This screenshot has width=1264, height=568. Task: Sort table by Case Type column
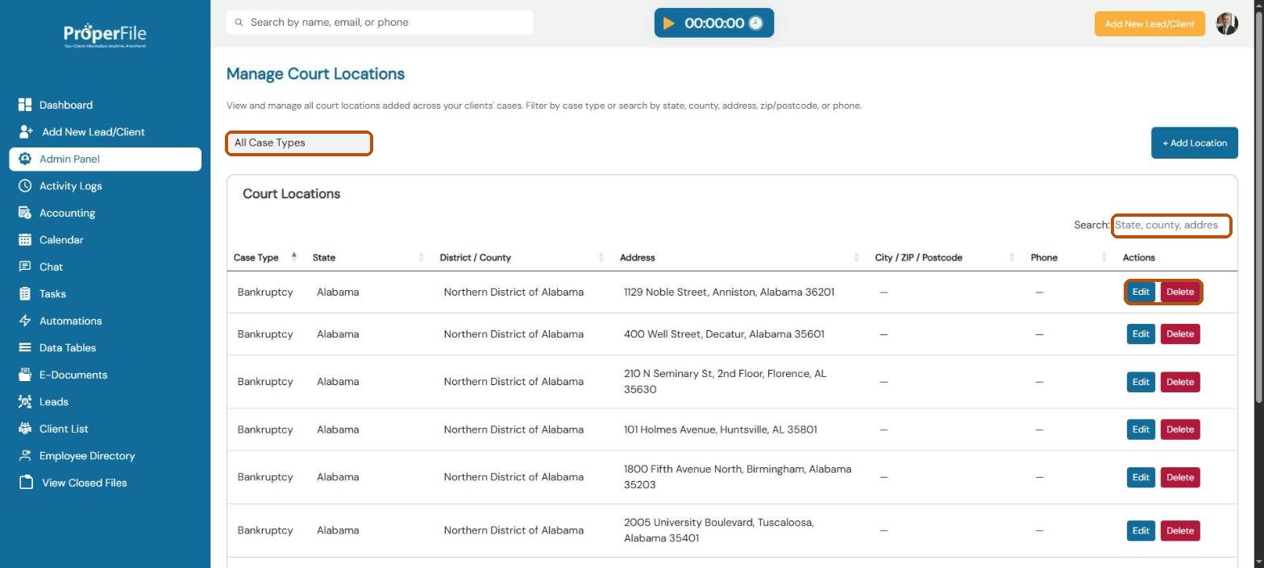tap(264, 257)
